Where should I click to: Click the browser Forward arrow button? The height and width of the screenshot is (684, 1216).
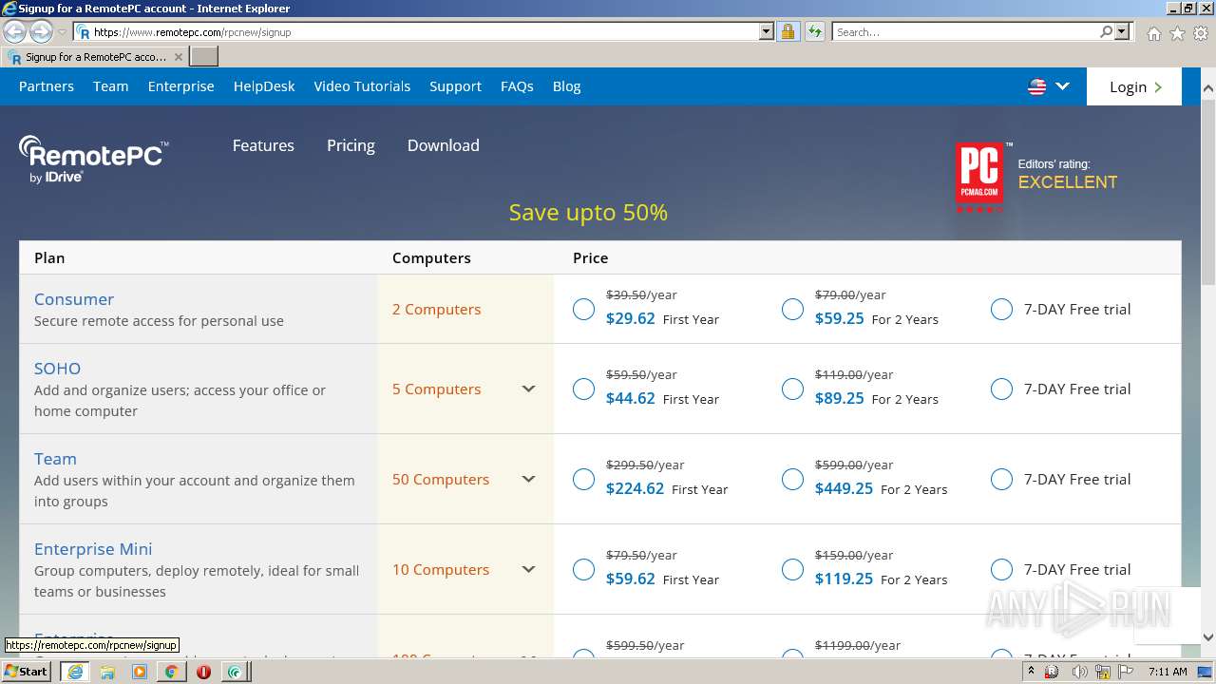(41, 31)
